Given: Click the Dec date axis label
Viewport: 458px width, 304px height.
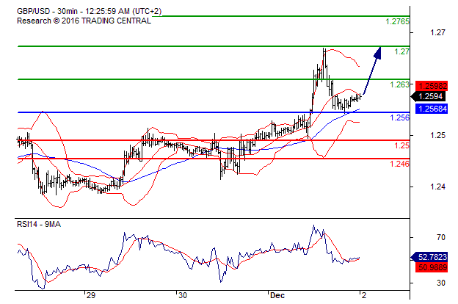Looking at the screenshot, I should (x=277, y=295).
